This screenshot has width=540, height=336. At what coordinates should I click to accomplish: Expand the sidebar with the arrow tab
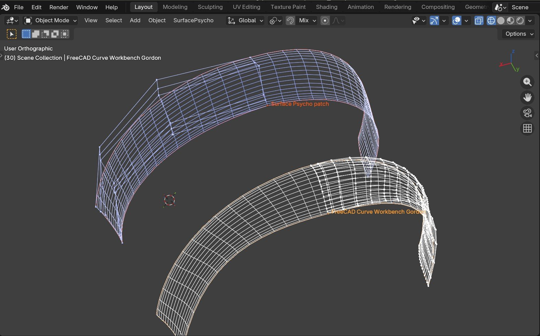click(x=537, y=55)
